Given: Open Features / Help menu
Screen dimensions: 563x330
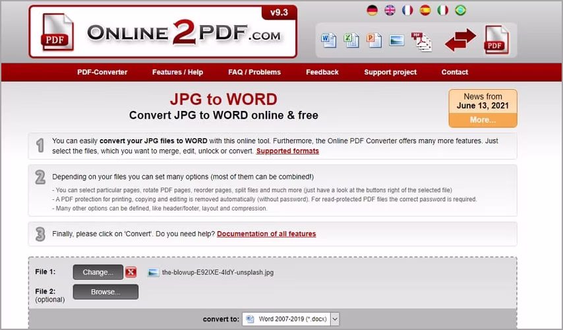Looking at the screenshot, I should coord(178,72).
